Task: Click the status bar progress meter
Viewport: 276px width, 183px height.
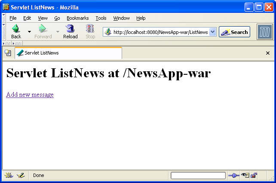Action: [x=198, y=175]
